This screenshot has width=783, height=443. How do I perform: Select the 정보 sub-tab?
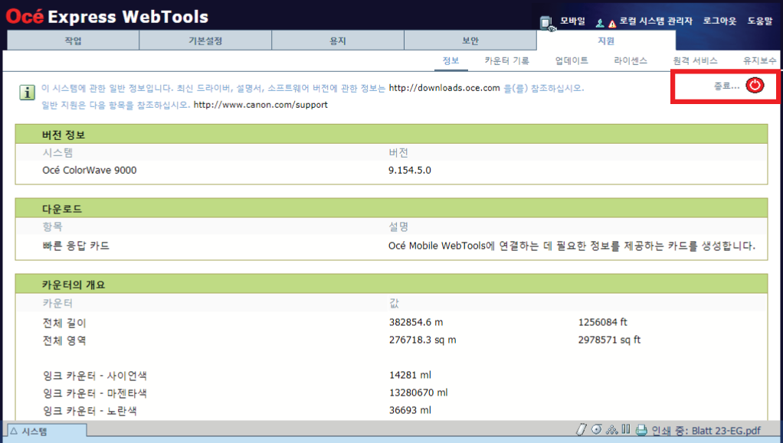click(x=450, y=60)
